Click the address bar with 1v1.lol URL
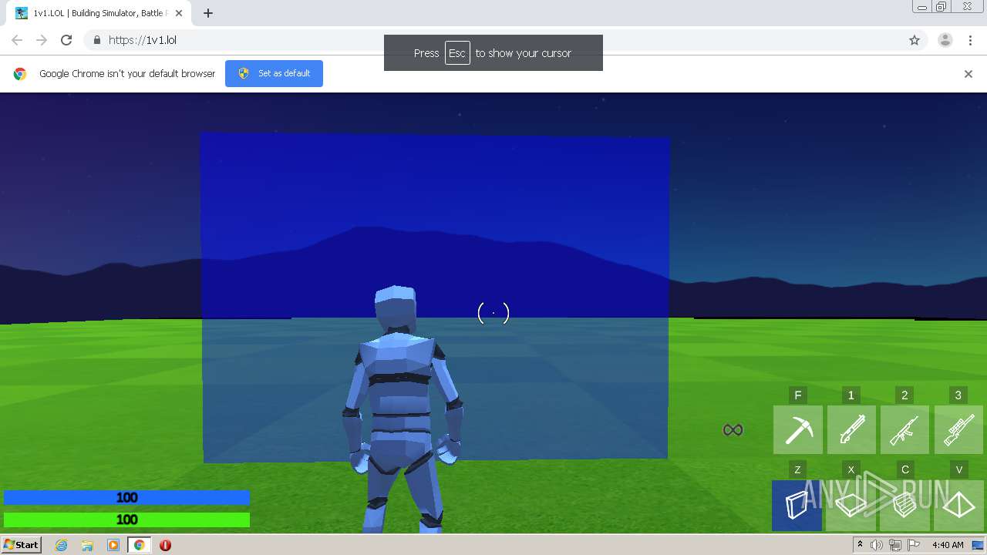987x555 pixels. (493, 40)
